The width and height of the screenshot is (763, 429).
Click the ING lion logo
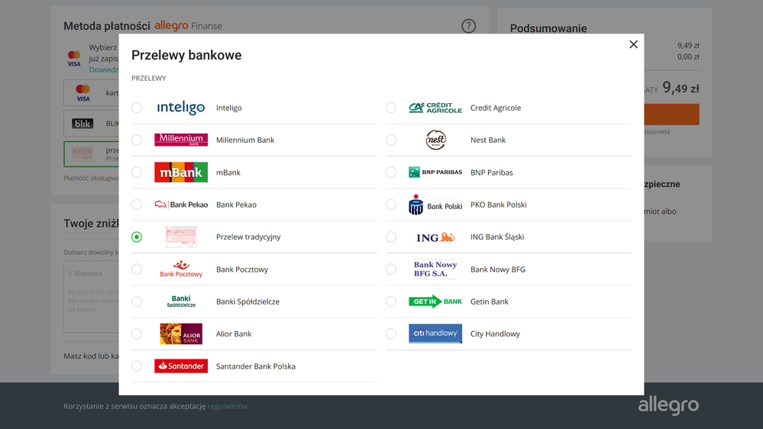(x=435, y=237)
